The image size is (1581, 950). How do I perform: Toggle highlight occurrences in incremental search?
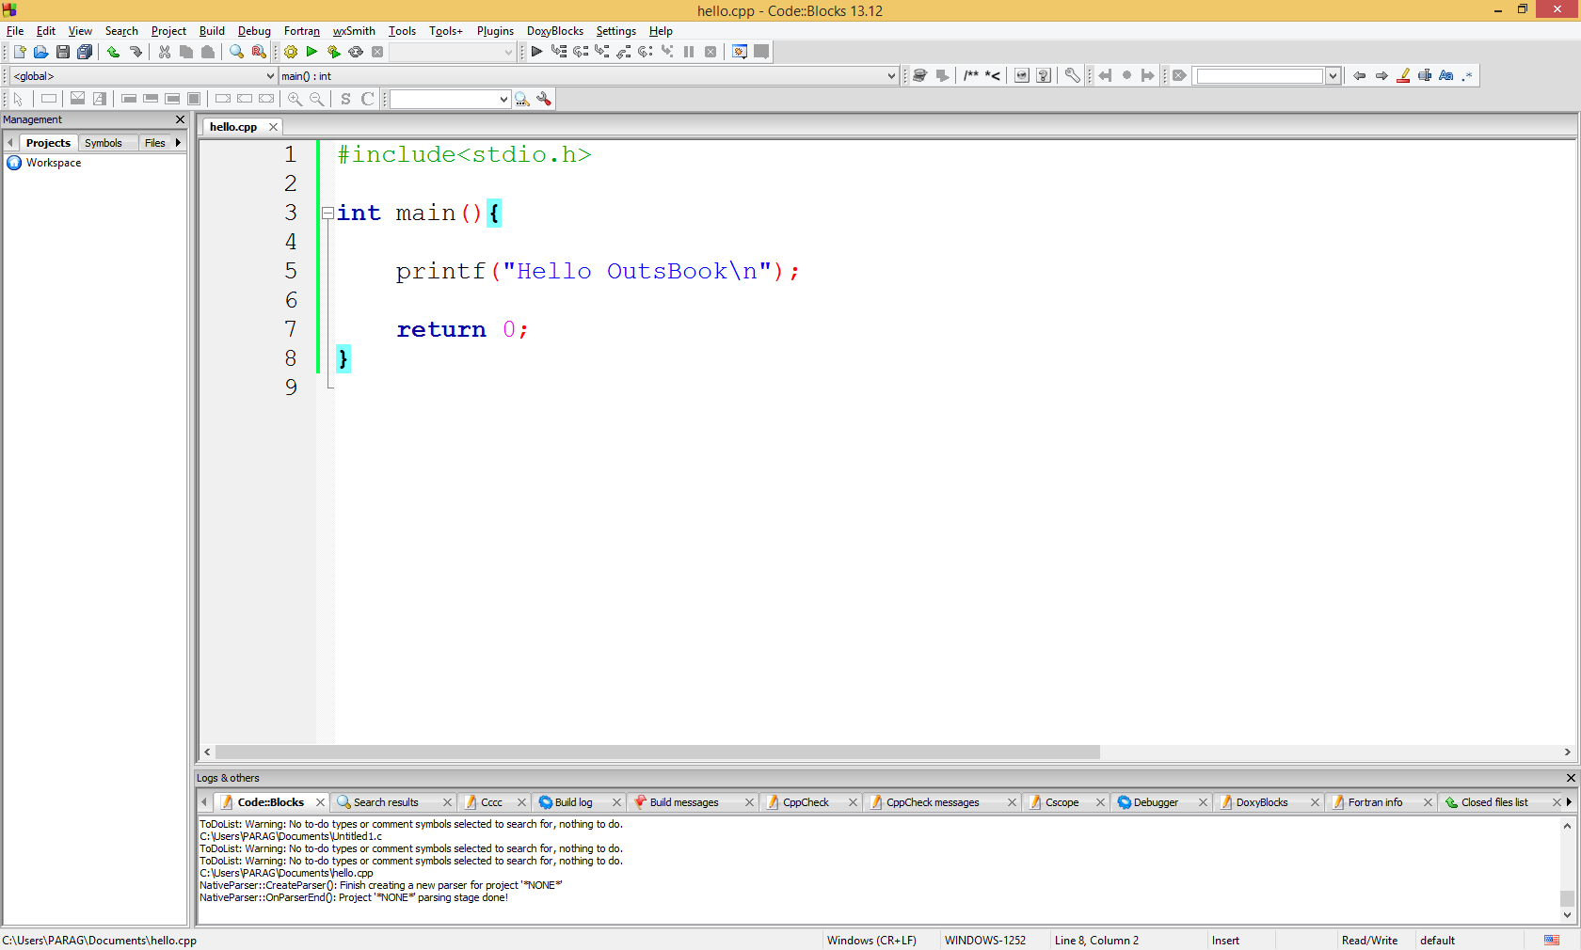[x=1403, y=76]
